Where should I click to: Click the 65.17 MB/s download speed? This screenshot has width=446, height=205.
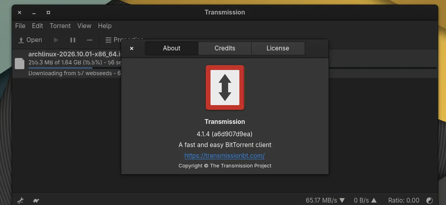pyautogui.click(x=326, y=201)
